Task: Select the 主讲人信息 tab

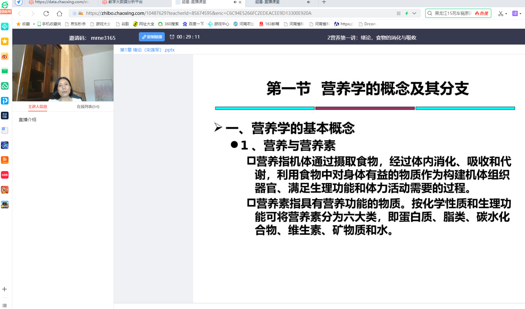Action: point(38,107)
